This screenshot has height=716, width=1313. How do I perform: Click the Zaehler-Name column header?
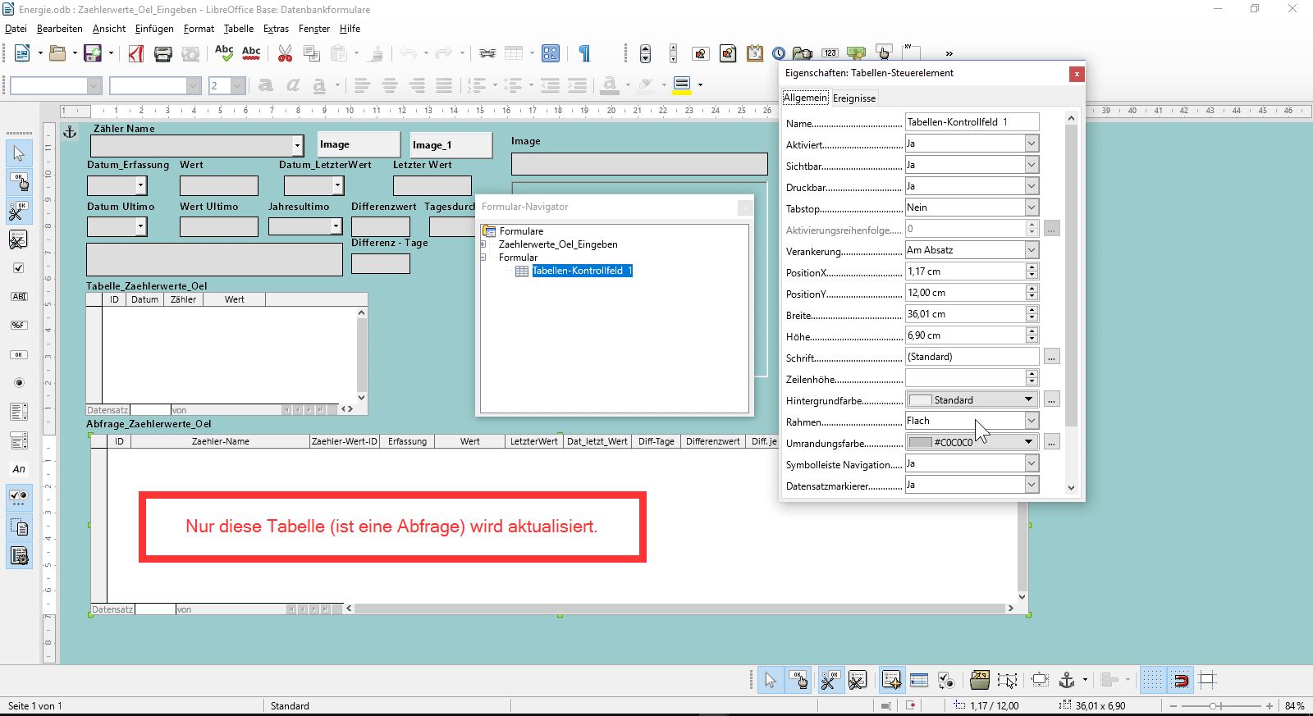pyautogui.click(x=220, y=441)
